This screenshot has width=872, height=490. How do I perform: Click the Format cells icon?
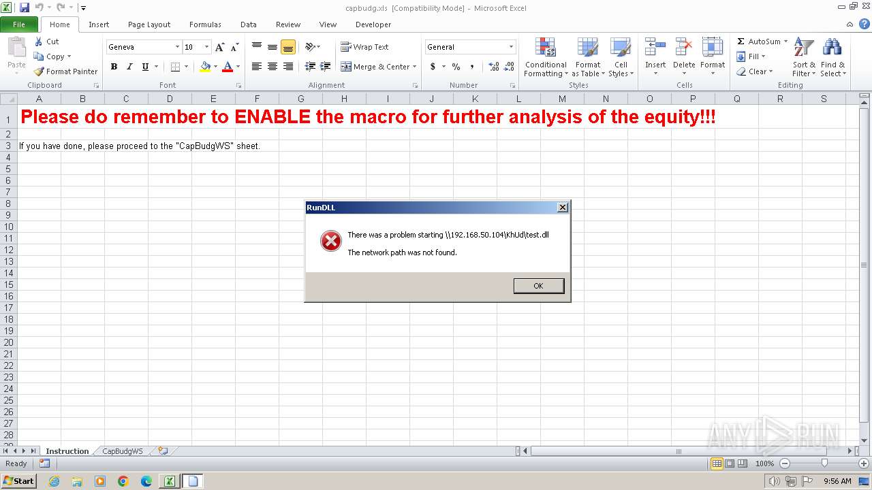pyautogui.click(x=713, y=48)
